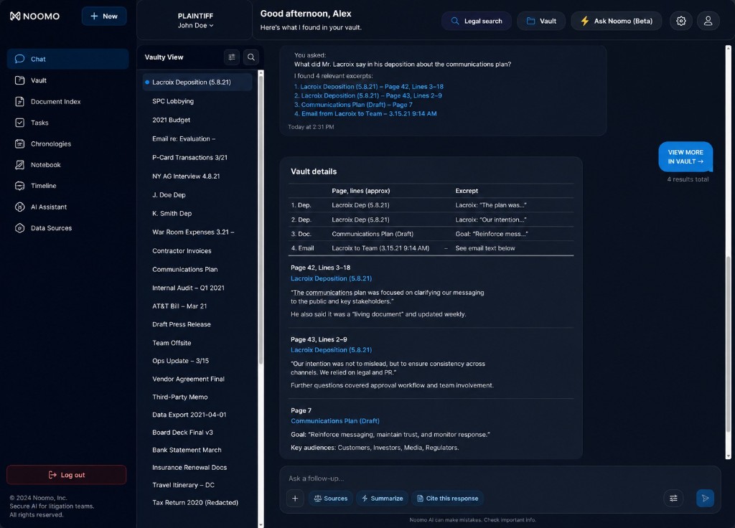Open Draft Press Release

pos(182,324)
